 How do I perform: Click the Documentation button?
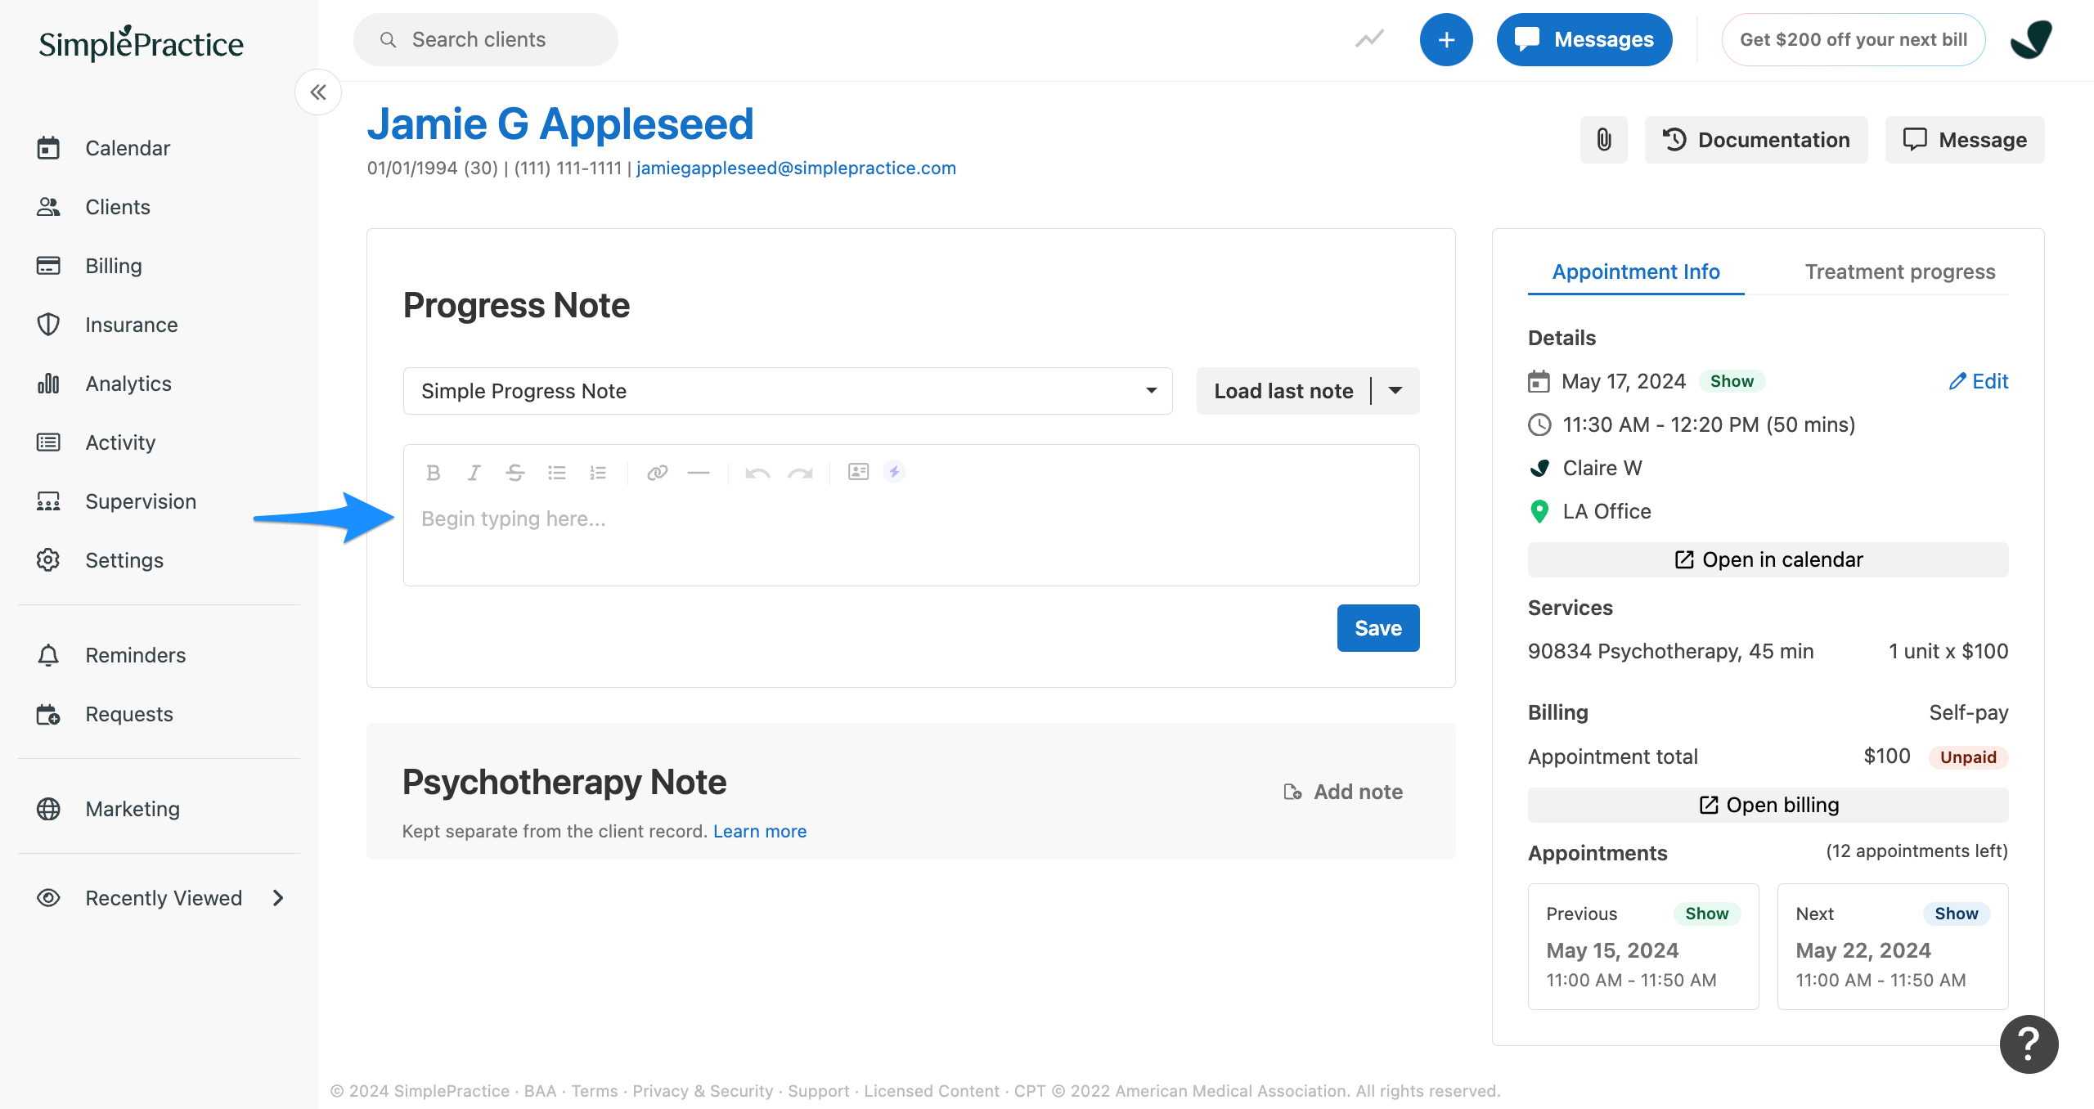[1756, 140]
